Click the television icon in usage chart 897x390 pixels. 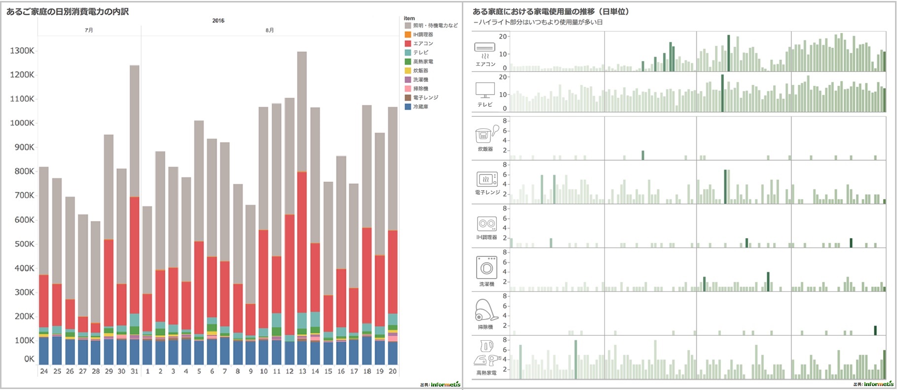pos(485,91)
